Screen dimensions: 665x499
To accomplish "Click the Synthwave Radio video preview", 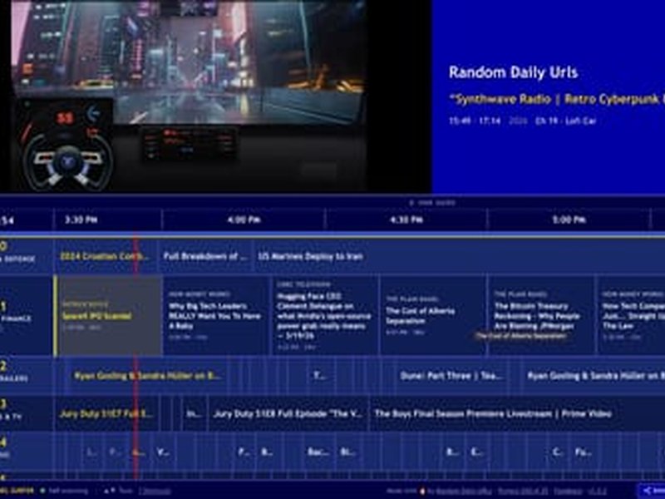I will click(189, 96).
